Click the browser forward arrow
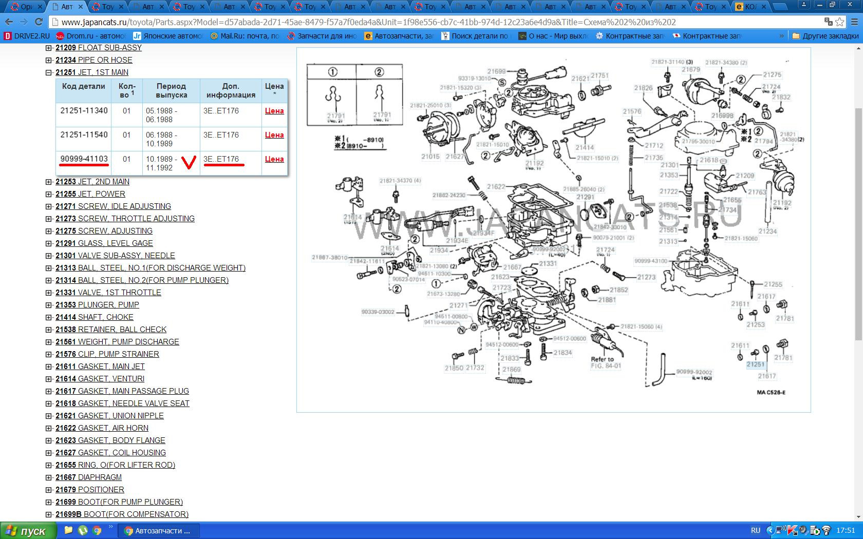The image size is (863, 539). 24,22
